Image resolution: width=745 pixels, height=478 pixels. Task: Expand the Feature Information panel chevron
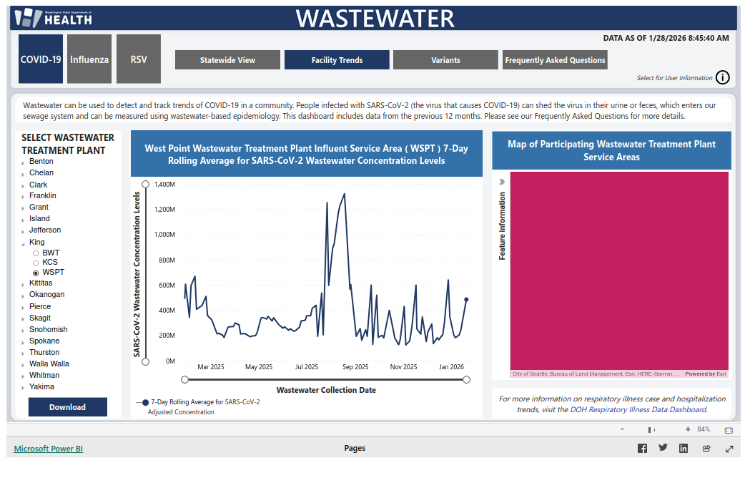point(502,182)
